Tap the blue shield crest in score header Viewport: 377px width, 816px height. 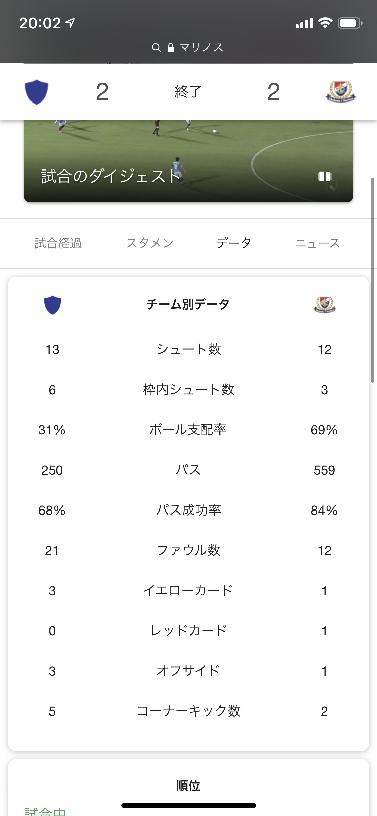point(37,92)
